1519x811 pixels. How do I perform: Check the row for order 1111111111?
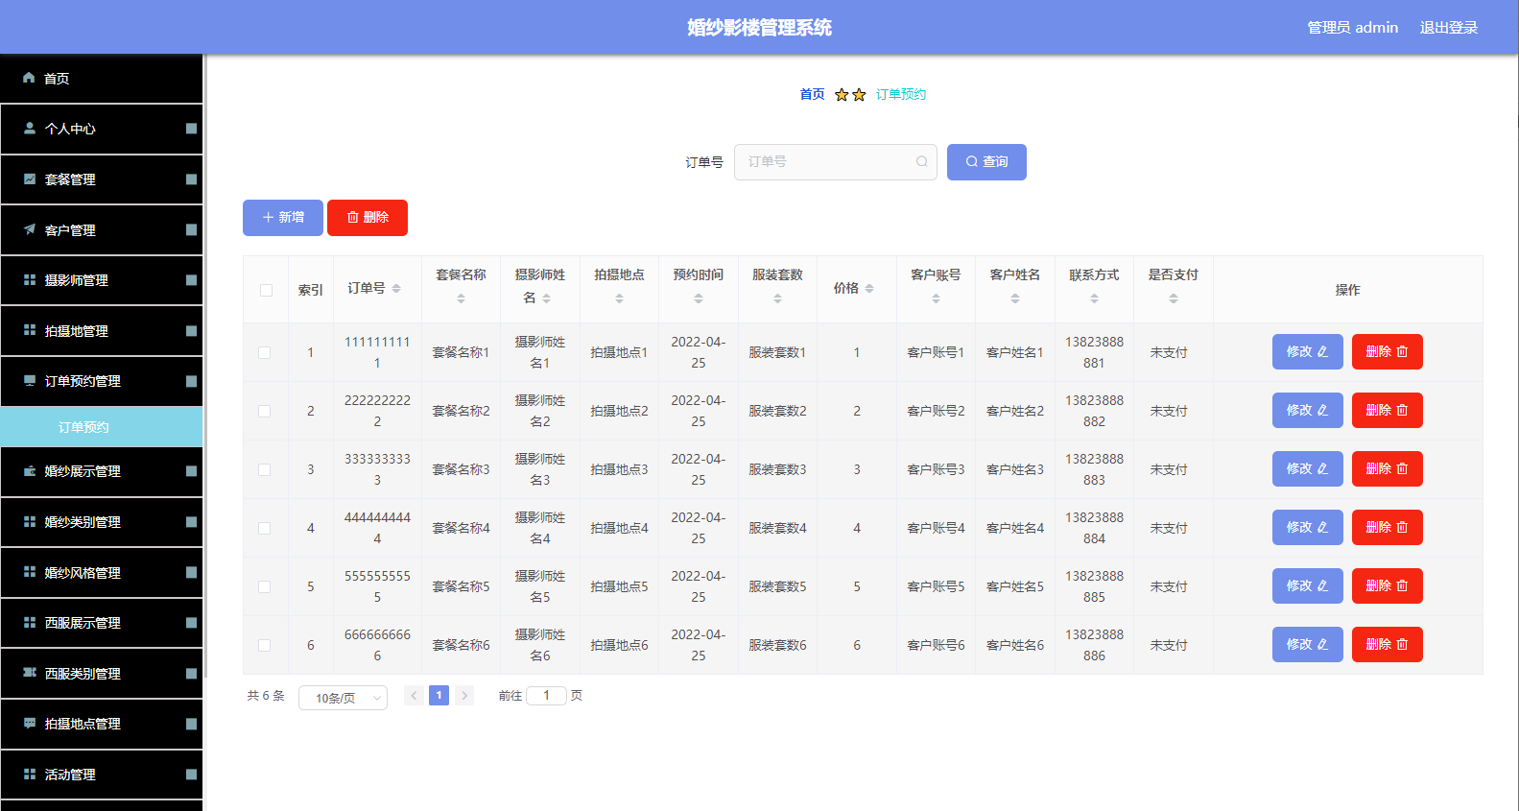coord(264,352)
